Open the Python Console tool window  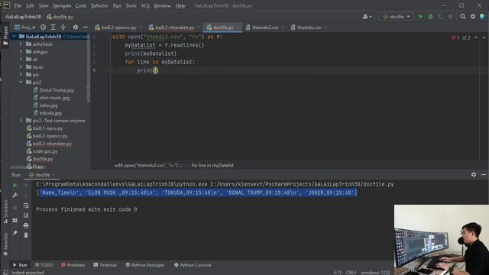(193, 265)
